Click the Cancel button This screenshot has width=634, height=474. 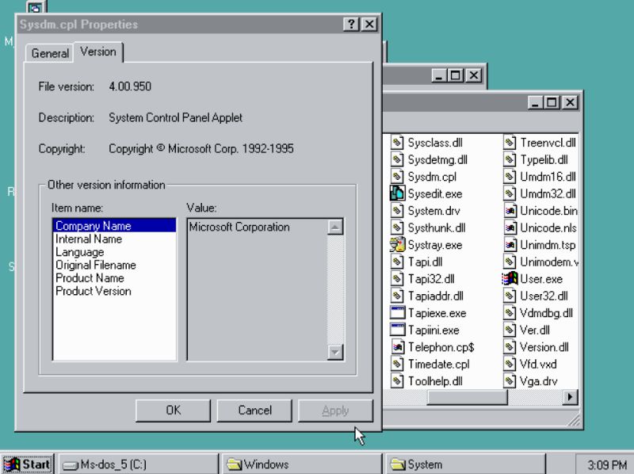[x=254, y=411]
